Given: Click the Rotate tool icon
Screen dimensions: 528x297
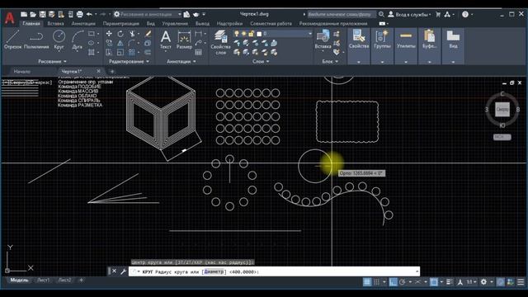Looking at the screenshot, I should point(120,34).
